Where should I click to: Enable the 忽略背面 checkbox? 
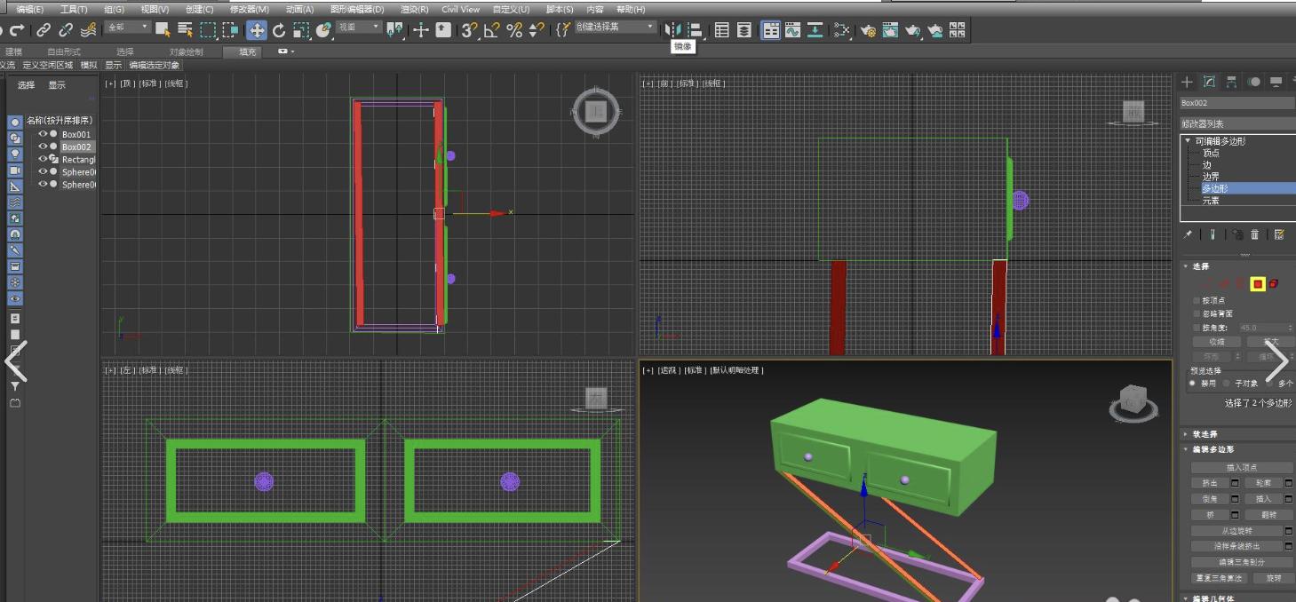click(1197, 314)
